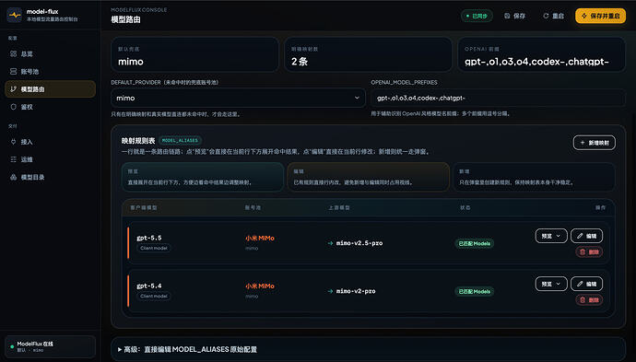Click 小米 MiMo in gpt-5.4 row
The width and height of the screenshot is (636, 362).
pos(260,286)
